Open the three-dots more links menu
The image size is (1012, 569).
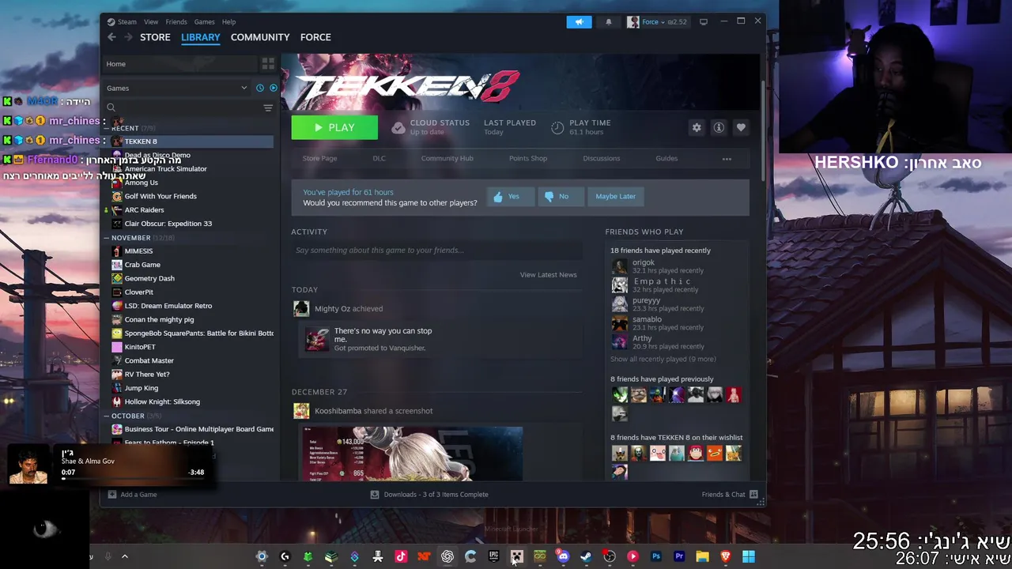pyautogui.click(x=727, y=159)
